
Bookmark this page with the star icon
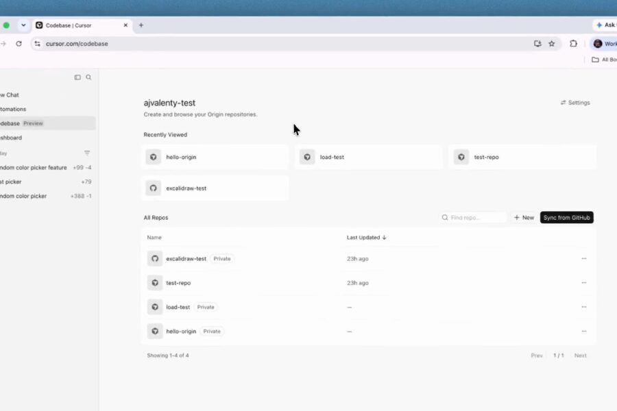[x=552, y=44]
